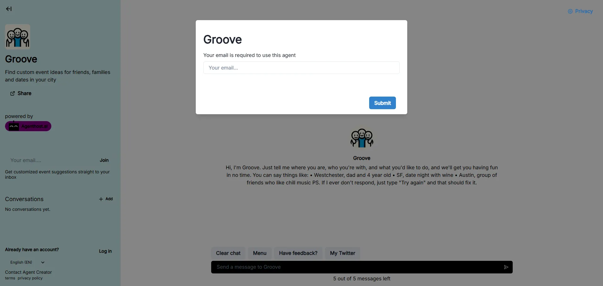Collapse the sidebar with the arrow icon
Viewport: 603px width, 286px height.
[9, 9]
